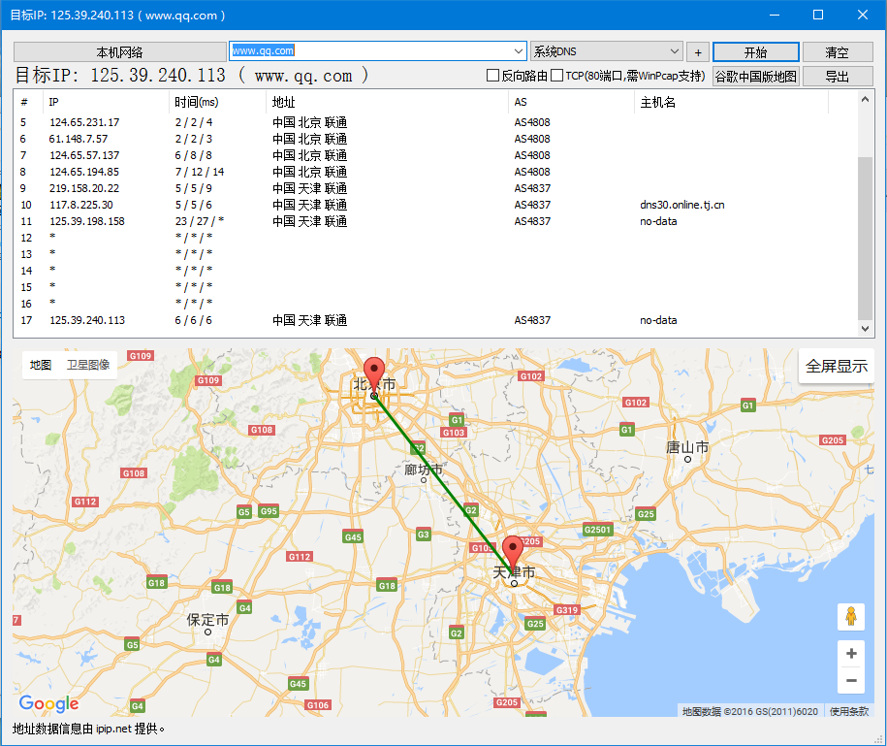887x746 pixels.
Task: Click the time value 23 / 27 / *
Action: point(199,221)
